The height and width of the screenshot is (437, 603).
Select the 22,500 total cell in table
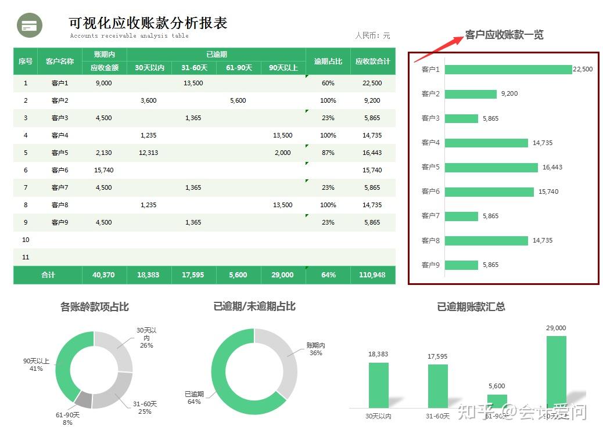372,83
